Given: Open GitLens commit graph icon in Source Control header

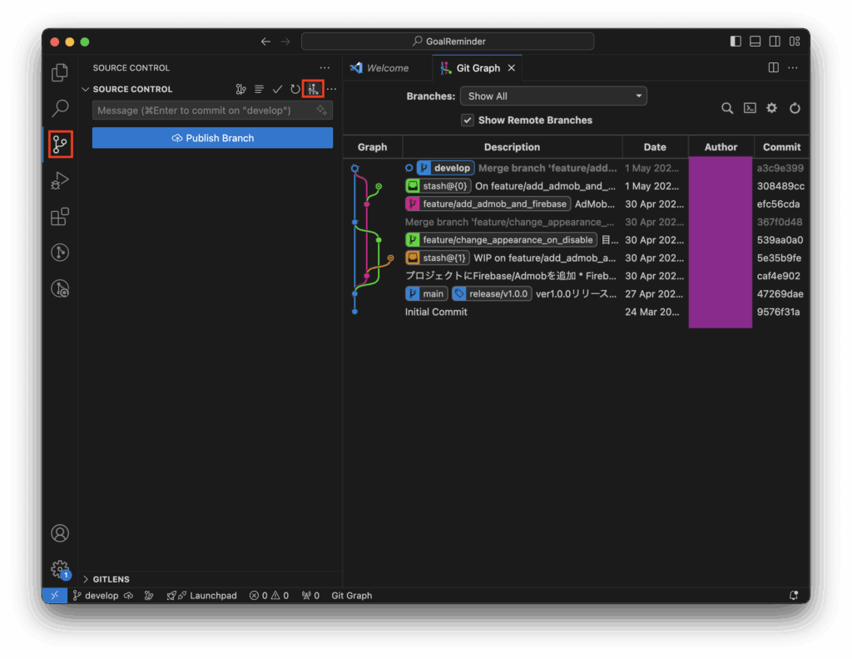Looking at the screenshot, I should click(x=240, y=89).
